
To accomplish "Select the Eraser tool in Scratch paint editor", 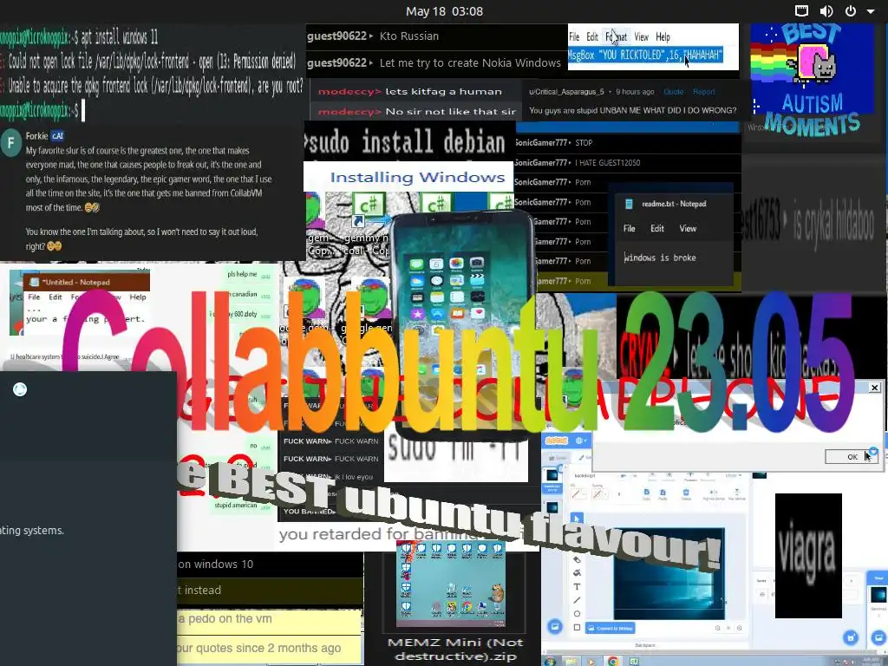I will [x=577, y=559].
